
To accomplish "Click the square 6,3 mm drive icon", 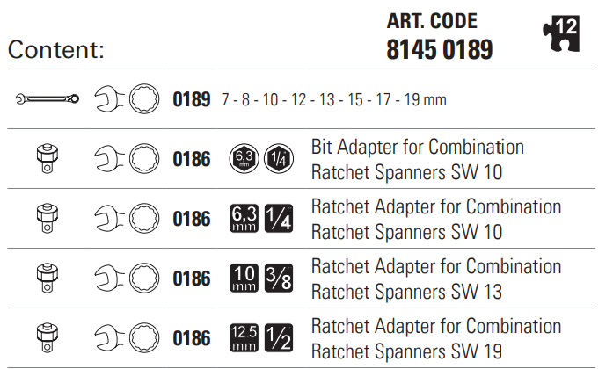I will coord(242,219).
